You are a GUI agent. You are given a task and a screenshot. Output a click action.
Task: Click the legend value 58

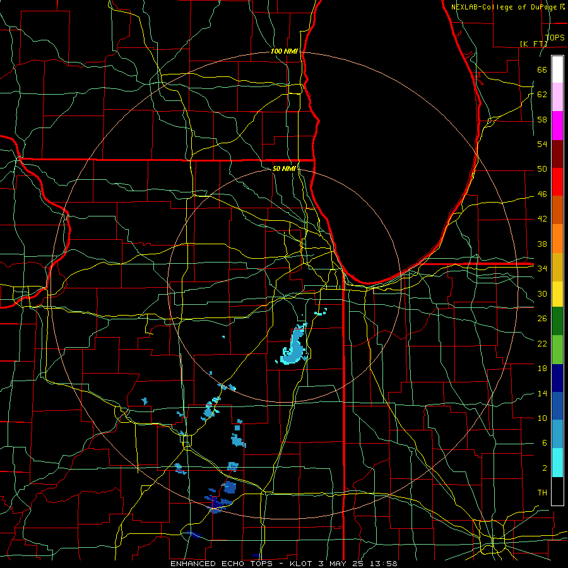tap(542, 119)
